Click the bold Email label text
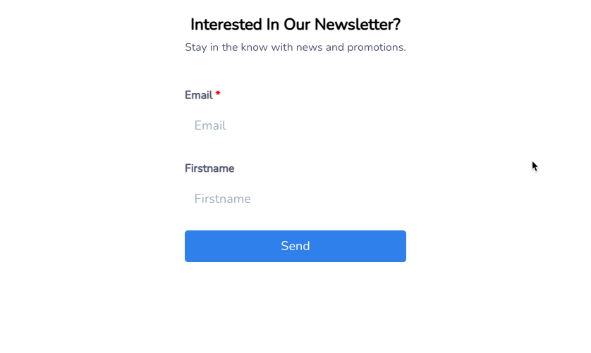 [198, 95]
